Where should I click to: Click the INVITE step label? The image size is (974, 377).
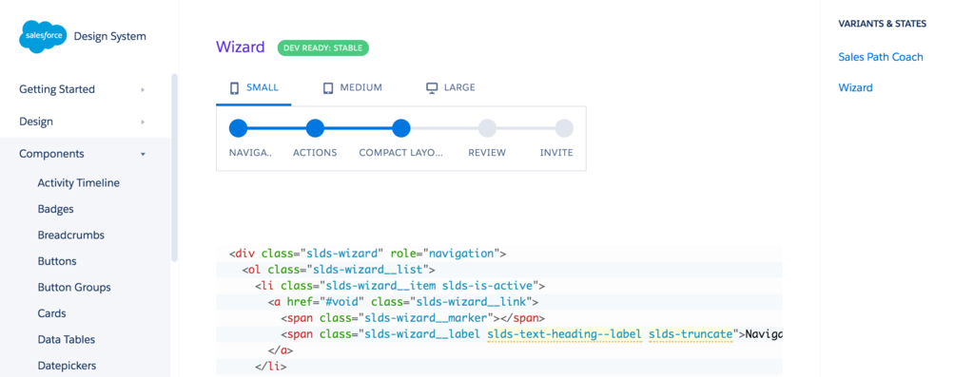[556, 153]
